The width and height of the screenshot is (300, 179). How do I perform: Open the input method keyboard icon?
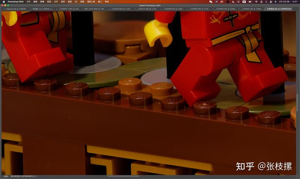(244, 2)
